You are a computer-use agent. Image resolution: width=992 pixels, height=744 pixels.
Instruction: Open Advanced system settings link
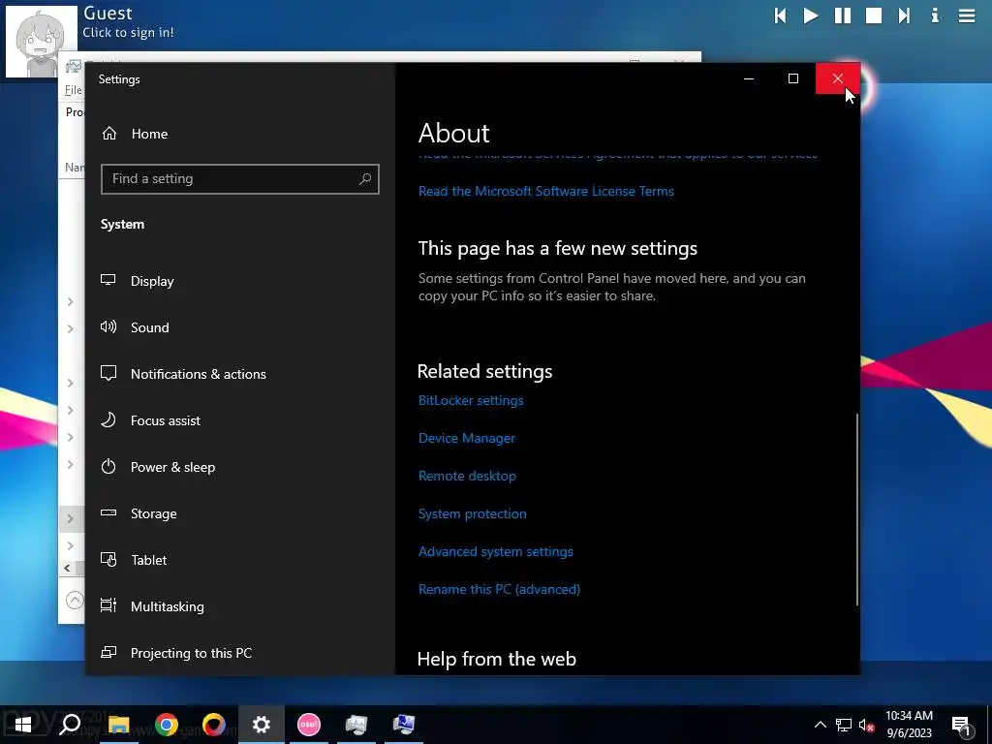[495, 551]
